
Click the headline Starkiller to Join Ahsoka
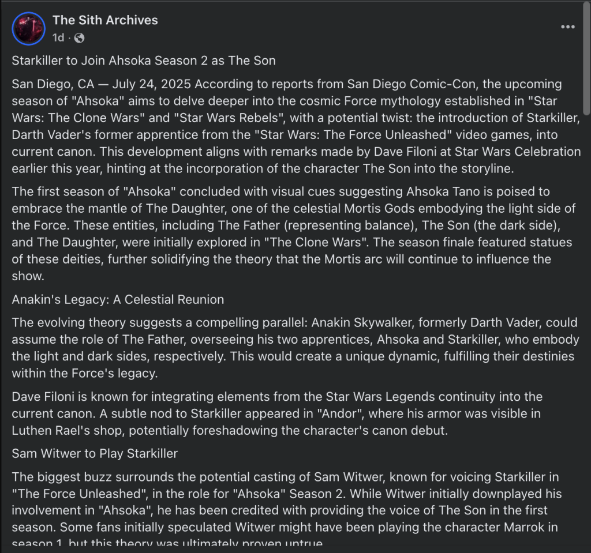pos(144,61)
